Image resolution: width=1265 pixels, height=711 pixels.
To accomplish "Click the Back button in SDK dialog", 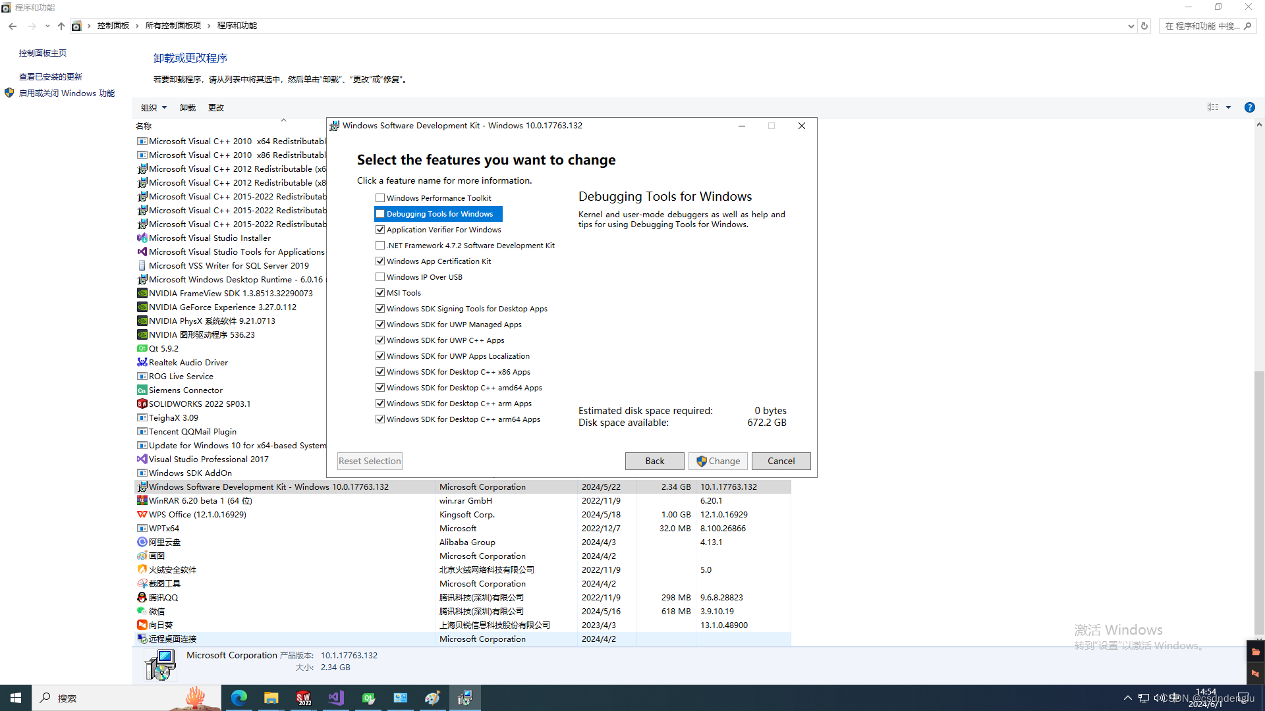I will [654, 461].
